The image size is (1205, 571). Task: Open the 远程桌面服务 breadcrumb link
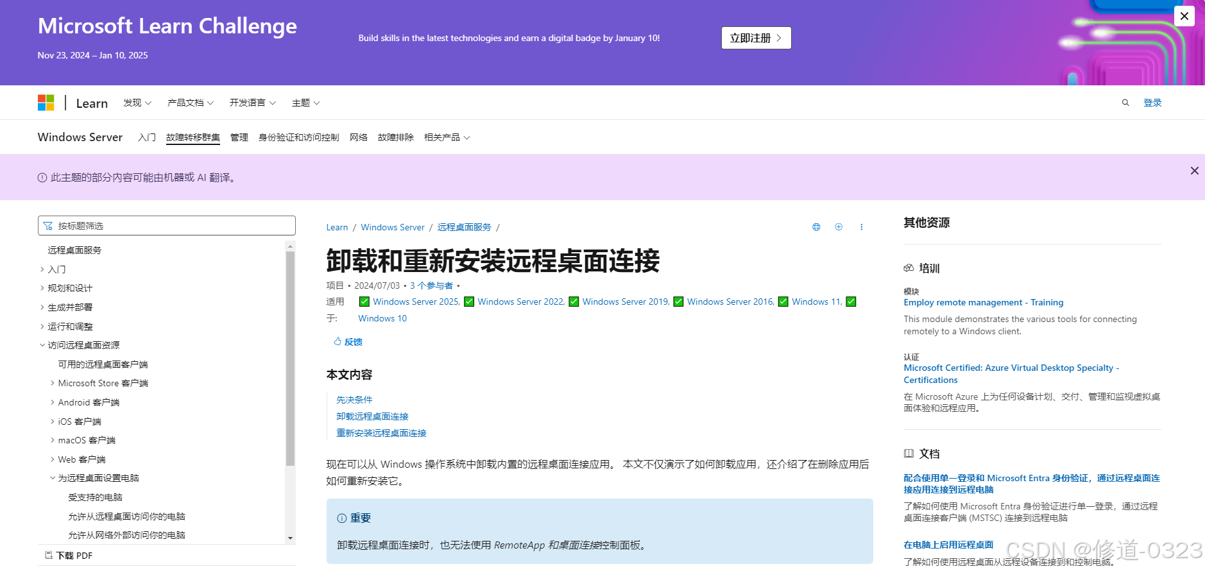465,227
